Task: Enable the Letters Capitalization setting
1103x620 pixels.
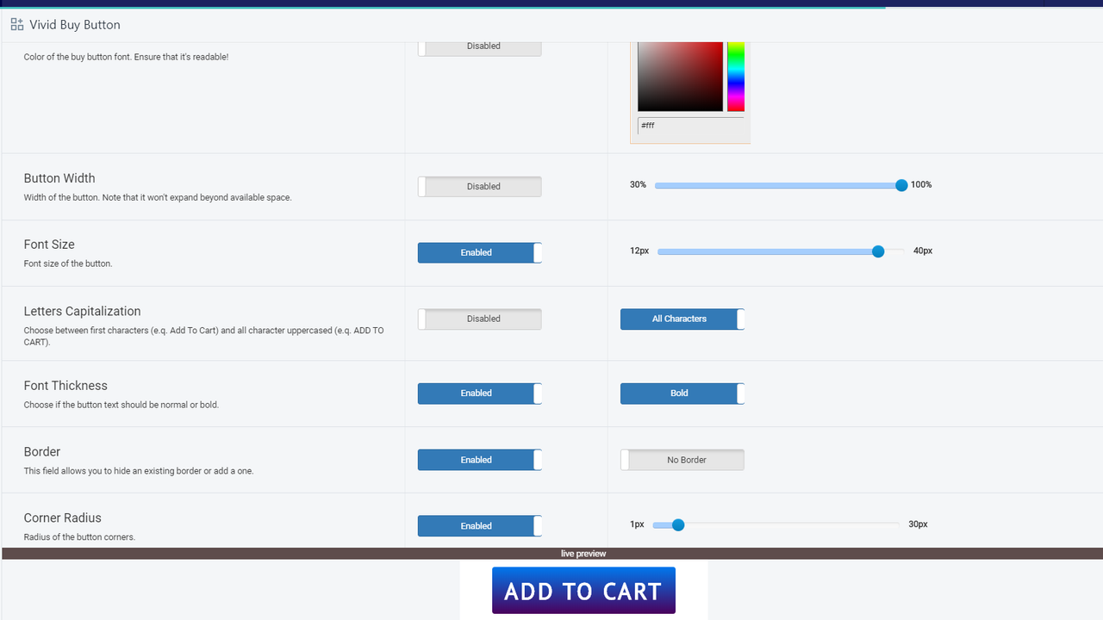Action: [479, 319]
